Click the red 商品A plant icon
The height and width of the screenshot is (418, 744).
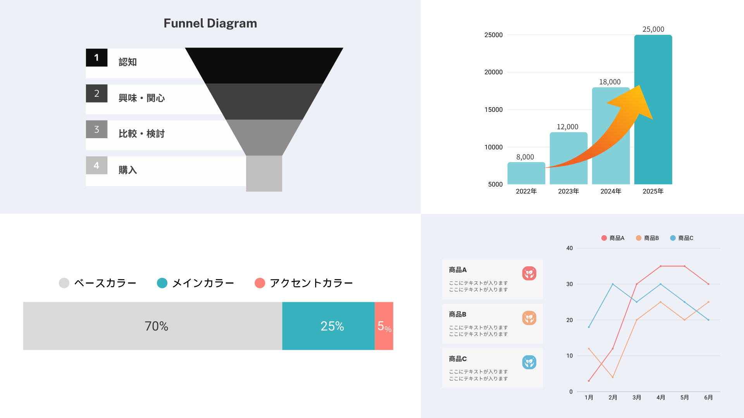pos(529,273)
